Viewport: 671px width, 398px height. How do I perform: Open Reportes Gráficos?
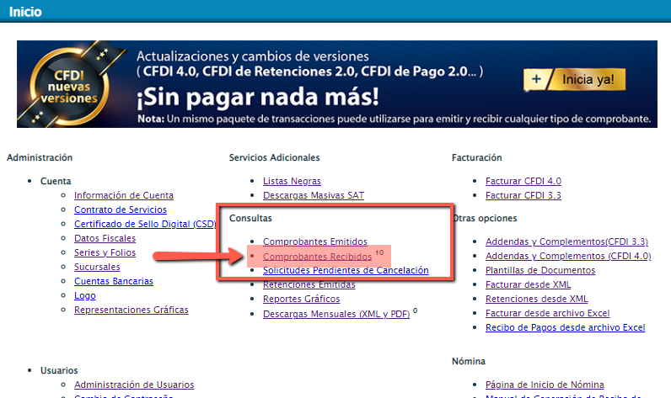pyautogui.click(x=301, y=299)
